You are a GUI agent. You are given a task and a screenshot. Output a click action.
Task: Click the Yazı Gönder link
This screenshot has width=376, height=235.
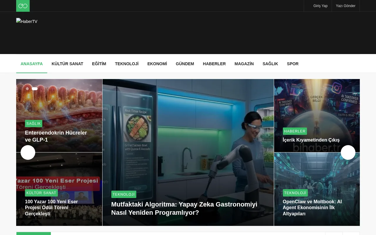(x=345, y=6)
